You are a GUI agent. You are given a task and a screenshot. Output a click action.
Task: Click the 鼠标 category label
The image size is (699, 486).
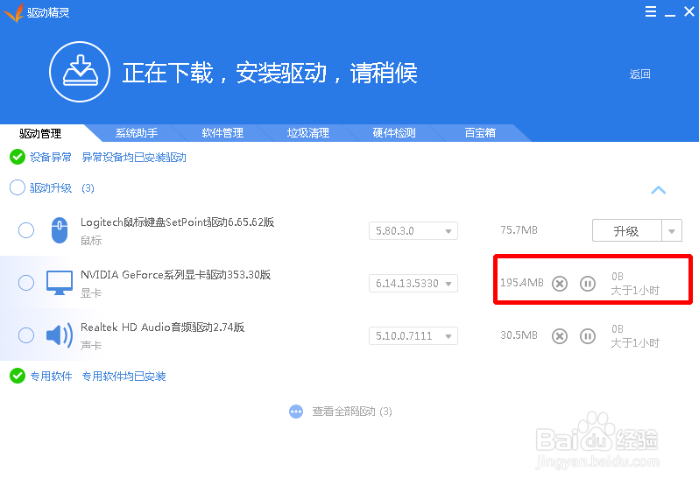(x=91, y=241)
